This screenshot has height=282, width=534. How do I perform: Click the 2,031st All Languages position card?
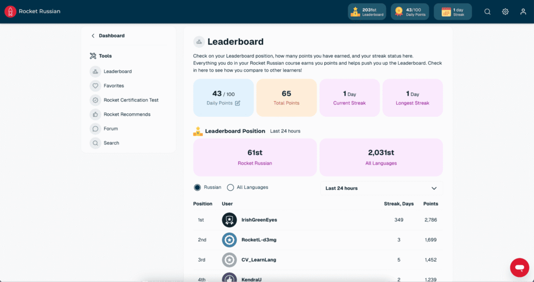(381, 157)
